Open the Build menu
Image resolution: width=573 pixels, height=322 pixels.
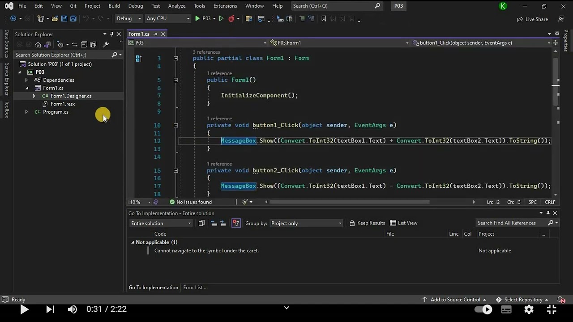tap(114, 6)
